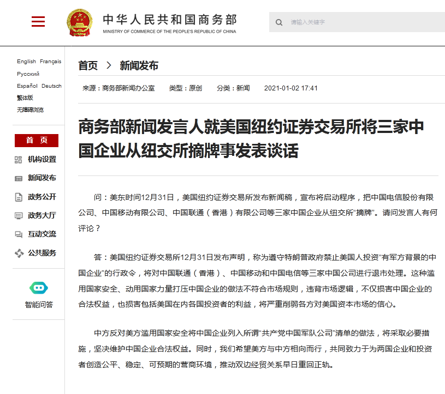This screenshot has height=394, width=445.
Task: Click the 政务大厅 screen icon
Action: (19, 216)
